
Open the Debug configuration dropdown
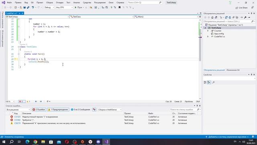tap(49, 7)
